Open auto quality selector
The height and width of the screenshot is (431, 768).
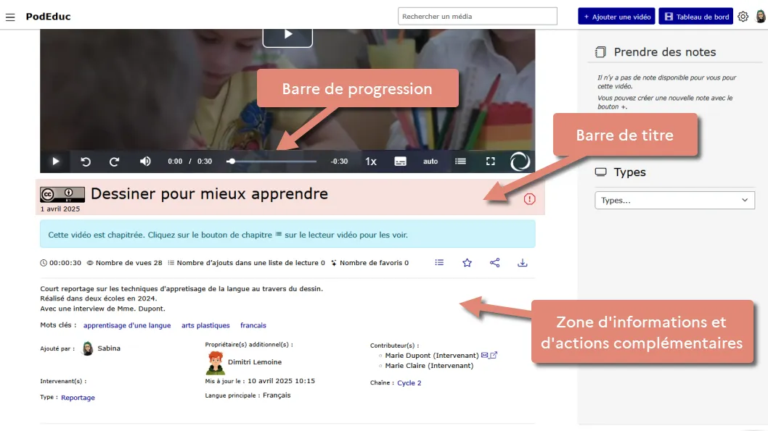430,162
